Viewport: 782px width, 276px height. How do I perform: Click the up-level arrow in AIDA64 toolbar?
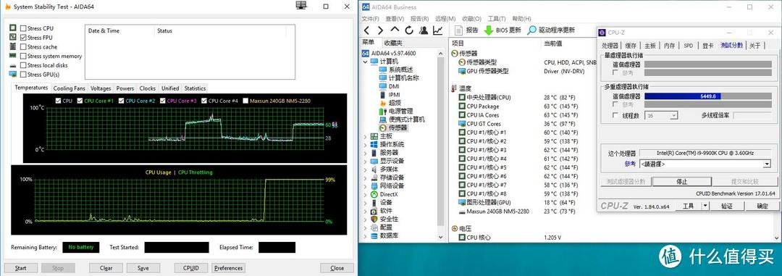pos(395,30)
